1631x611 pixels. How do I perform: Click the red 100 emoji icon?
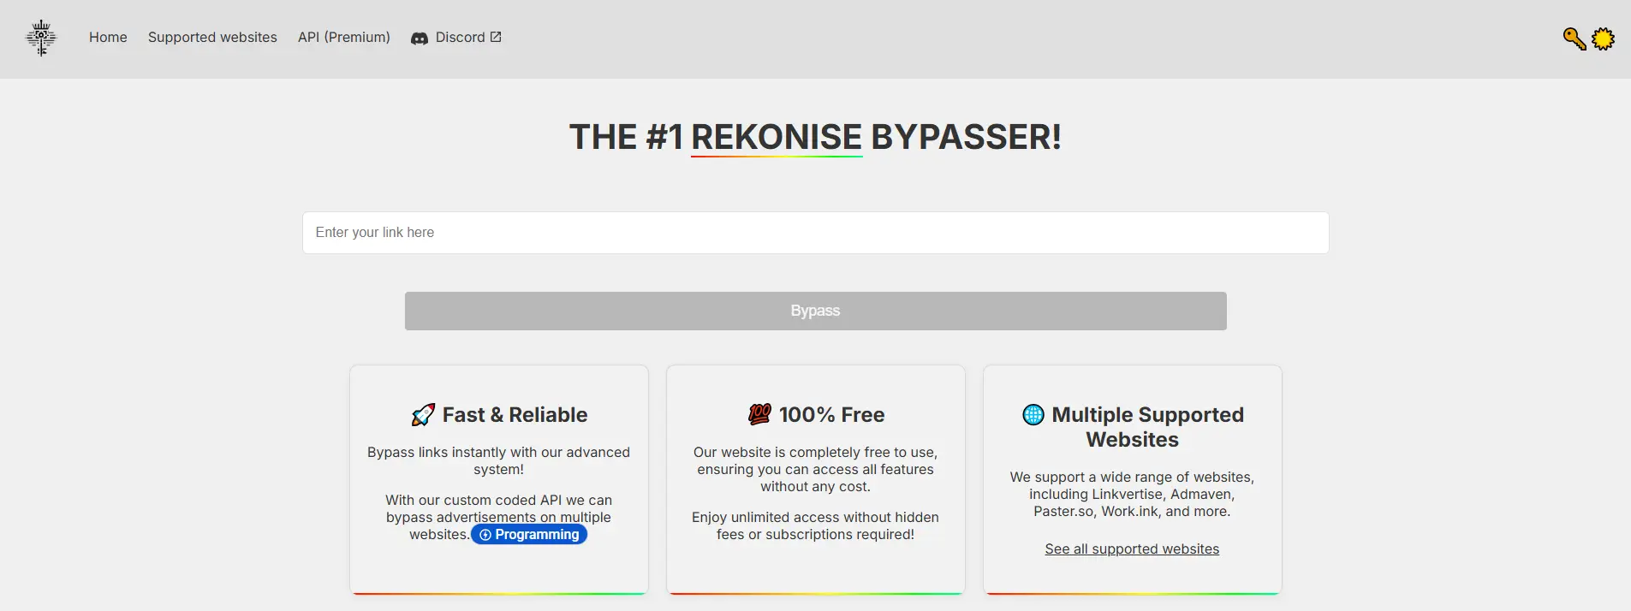pos(759,414)
